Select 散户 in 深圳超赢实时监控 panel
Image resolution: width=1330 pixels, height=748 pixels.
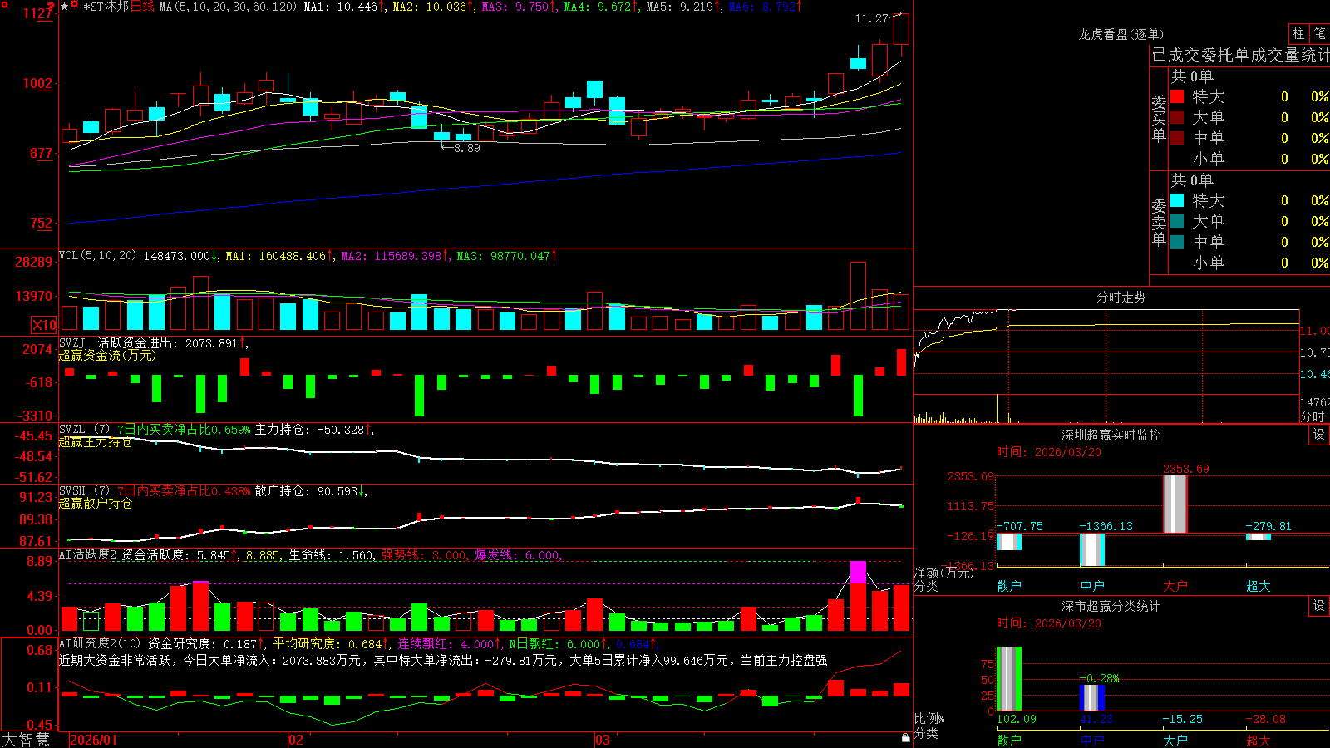[x=1009, y=586]
